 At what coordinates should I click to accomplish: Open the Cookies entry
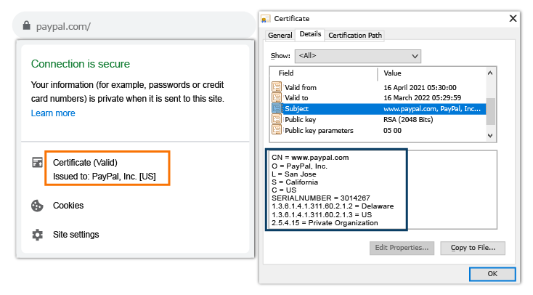click(68, 206)
